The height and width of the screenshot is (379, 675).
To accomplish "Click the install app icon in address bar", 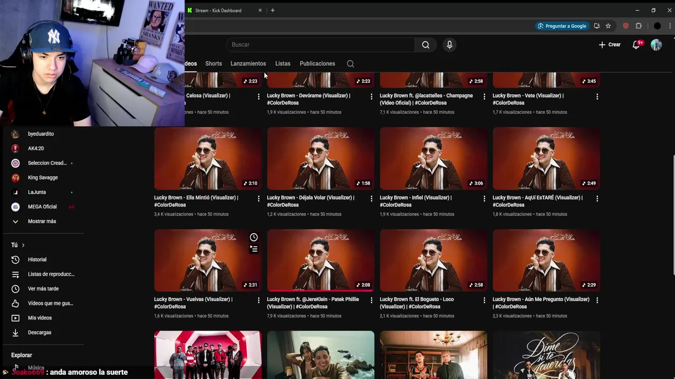I will pyautogui.click(x=596, y=26).
